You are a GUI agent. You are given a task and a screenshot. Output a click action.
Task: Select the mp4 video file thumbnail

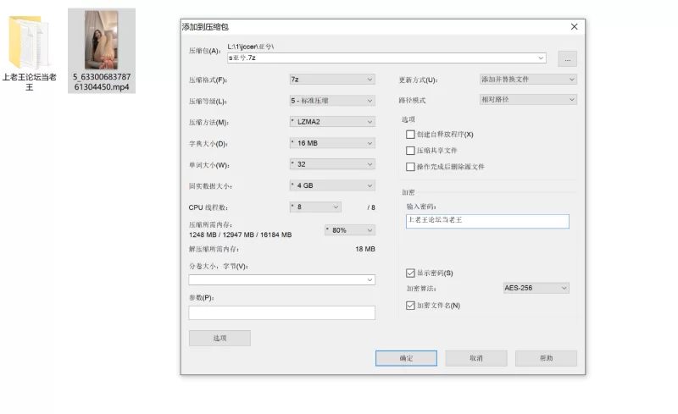point(101,40)
